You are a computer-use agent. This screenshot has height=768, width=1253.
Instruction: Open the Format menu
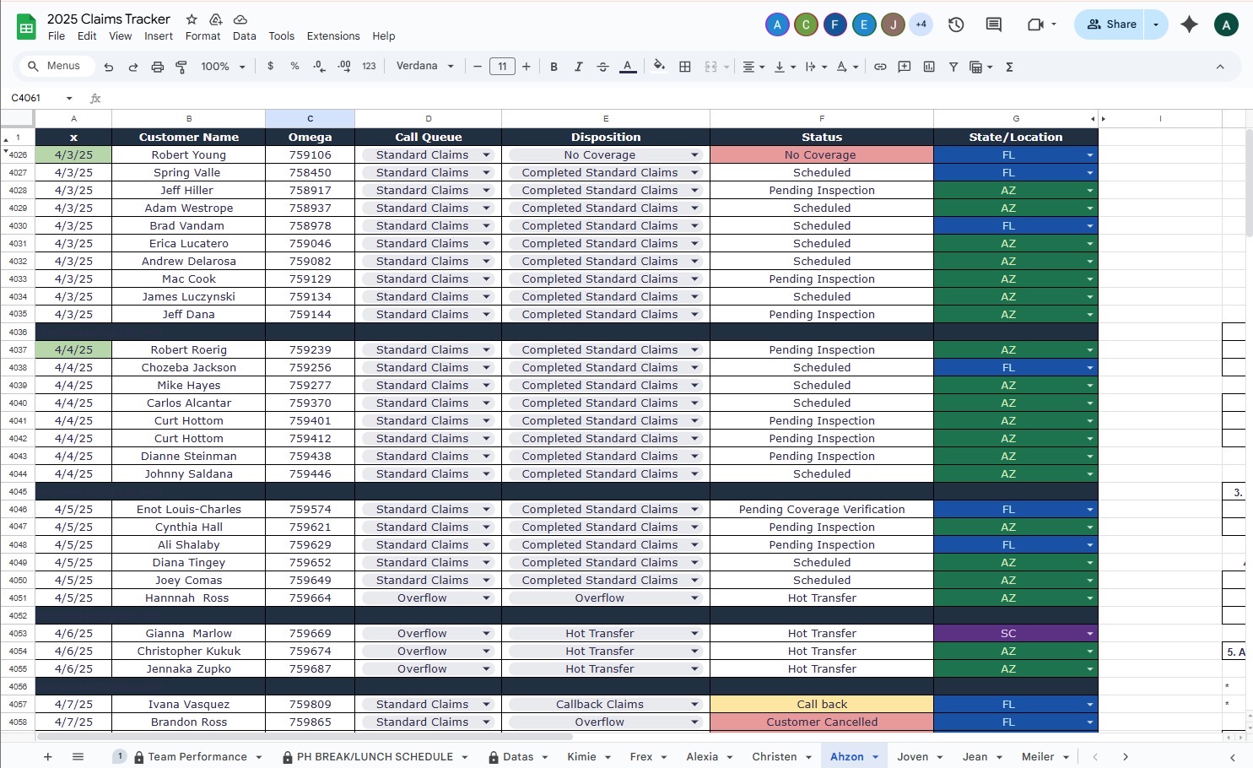203,36
